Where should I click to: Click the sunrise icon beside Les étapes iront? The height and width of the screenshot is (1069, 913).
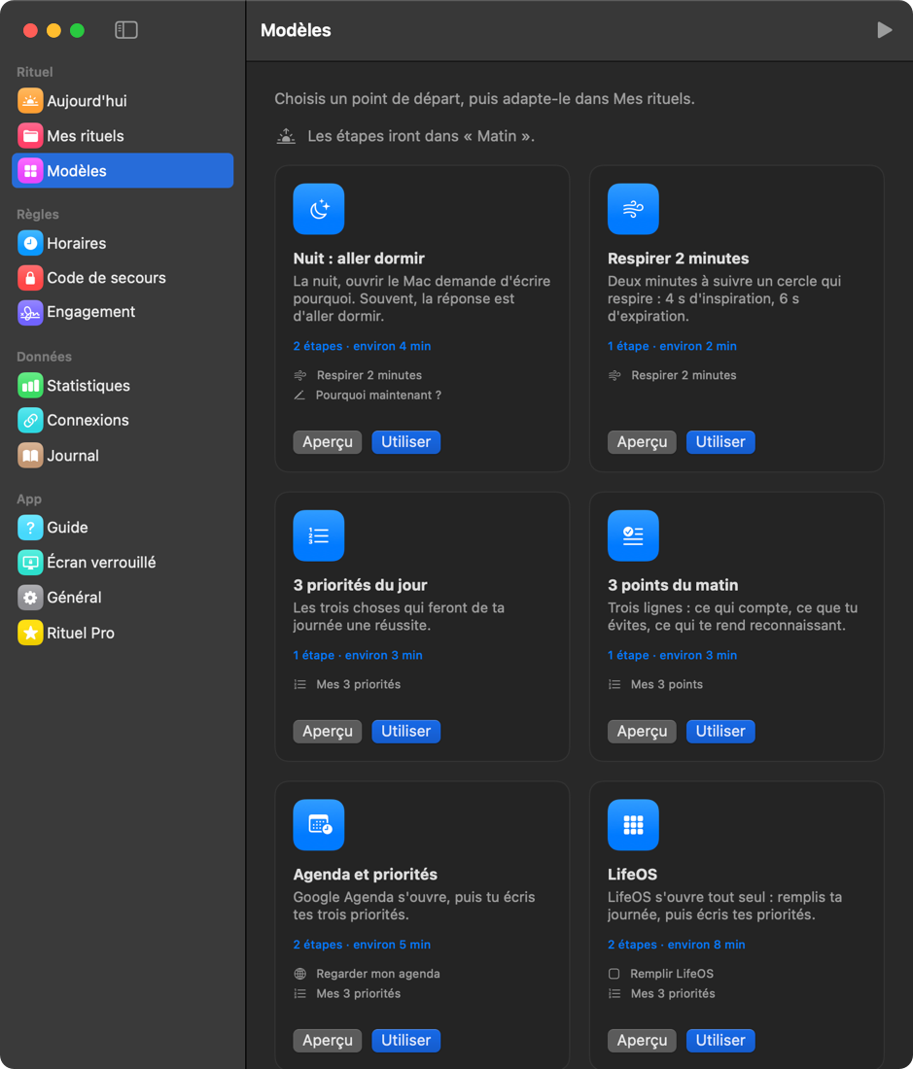[x=287, y=136]
